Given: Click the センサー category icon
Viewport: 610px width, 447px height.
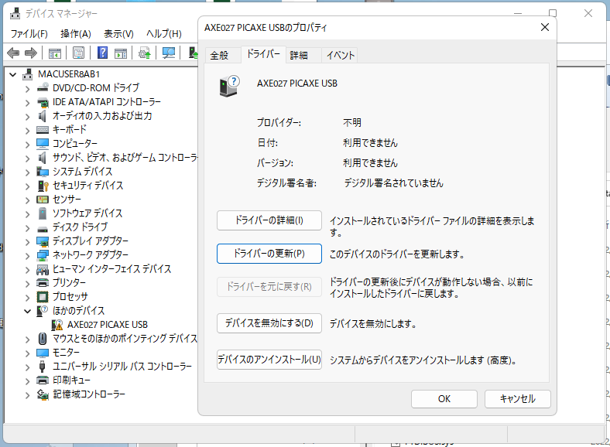Looking at the screenshot, I should click(x=43, y=200).
